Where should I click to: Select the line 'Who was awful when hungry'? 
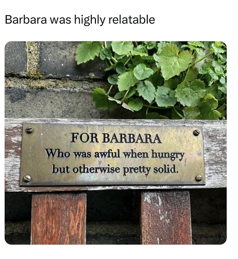pos(115,154)
